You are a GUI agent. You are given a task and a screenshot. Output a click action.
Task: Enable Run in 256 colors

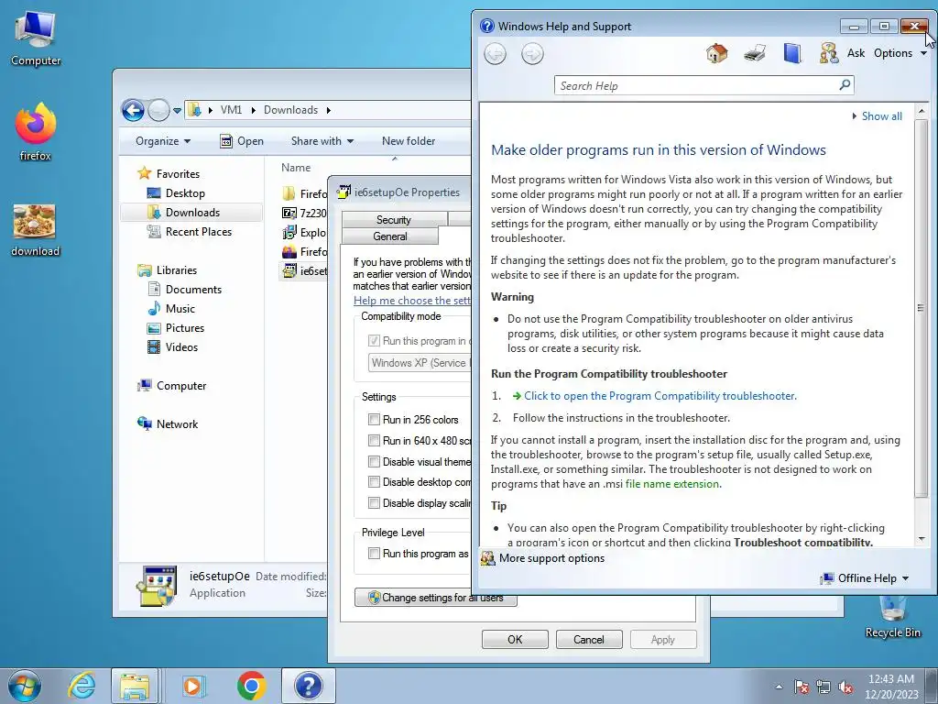pyautogui.click(x=374, y=419)
